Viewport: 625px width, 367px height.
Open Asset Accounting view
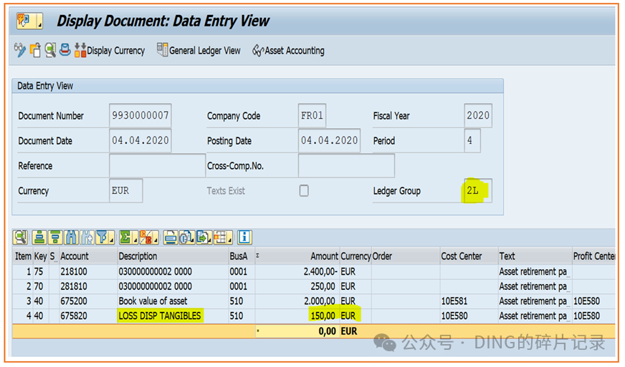[288, 51]
